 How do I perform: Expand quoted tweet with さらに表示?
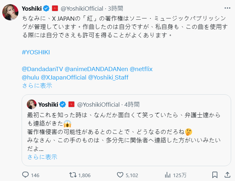click(x=42, y=157)
